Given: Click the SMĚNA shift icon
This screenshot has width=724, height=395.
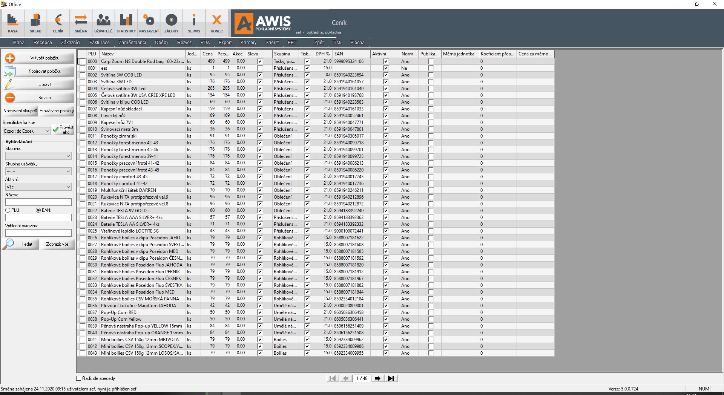Looking at the screenshot, I should click(81, 23).
